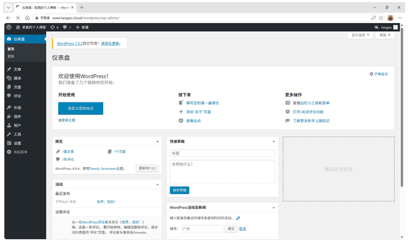Click 打开/关闭评论功能 link
Screen dimensions: 410x243
[x=308, y=112]
